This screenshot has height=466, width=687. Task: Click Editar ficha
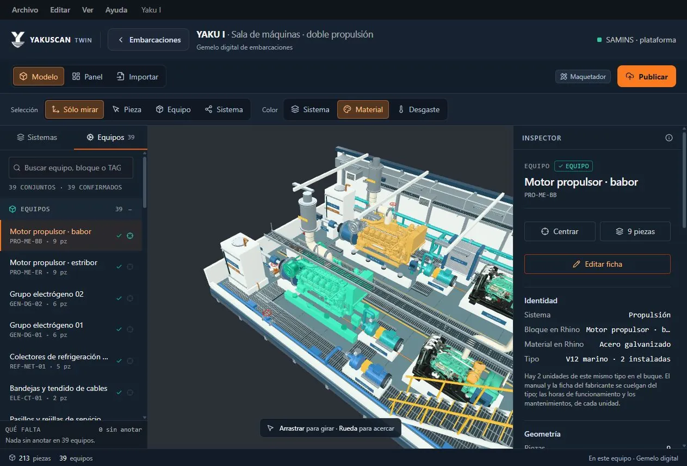597,264
